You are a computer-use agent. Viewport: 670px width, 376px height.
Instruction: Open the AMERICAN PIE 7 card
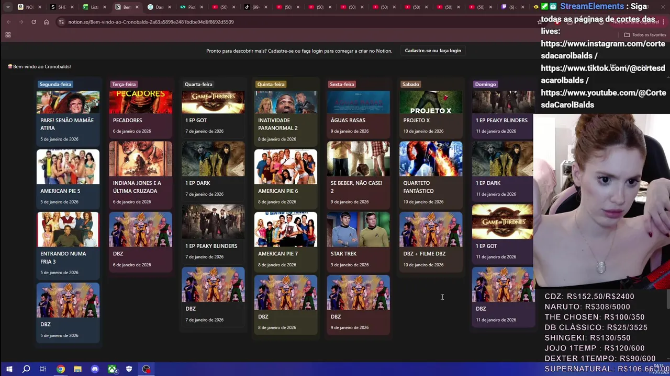[x=286, y=242]
